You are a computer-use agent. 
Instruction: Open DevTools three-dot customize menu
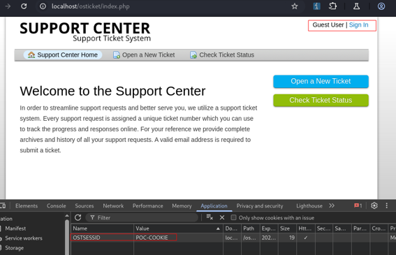point(386,205)
